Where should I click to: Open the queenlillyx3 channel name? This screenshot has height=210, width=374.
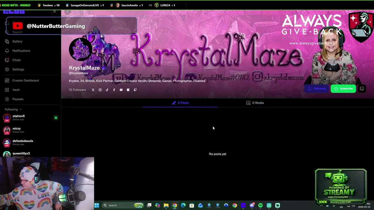(x=21, y=153)
